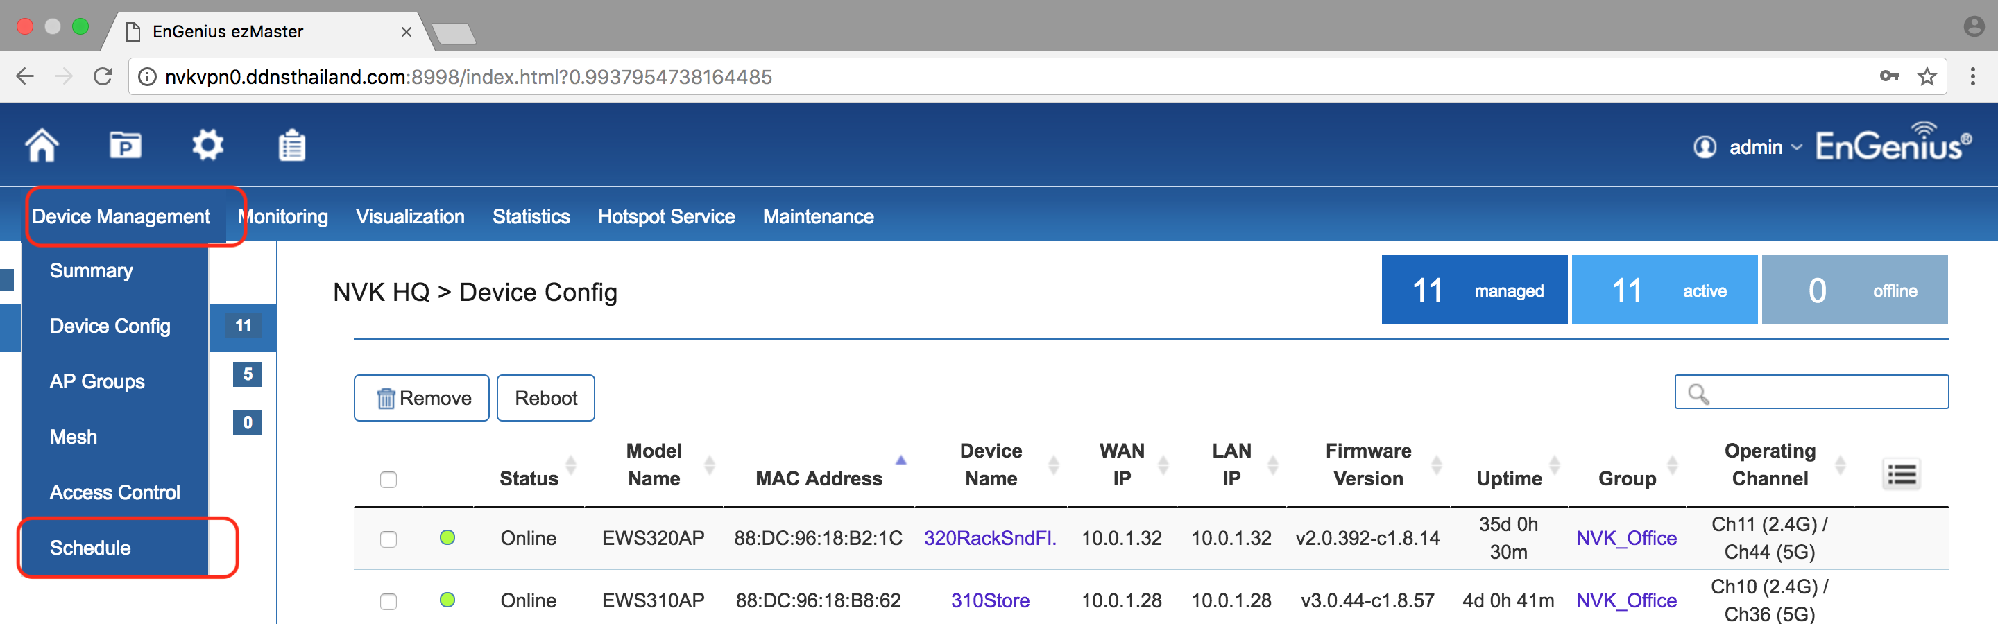Viewport: 1998px width, 624px height.
Task: Close the EnGenius ezMaster browser tab
Action: click(x=406, y=32)
